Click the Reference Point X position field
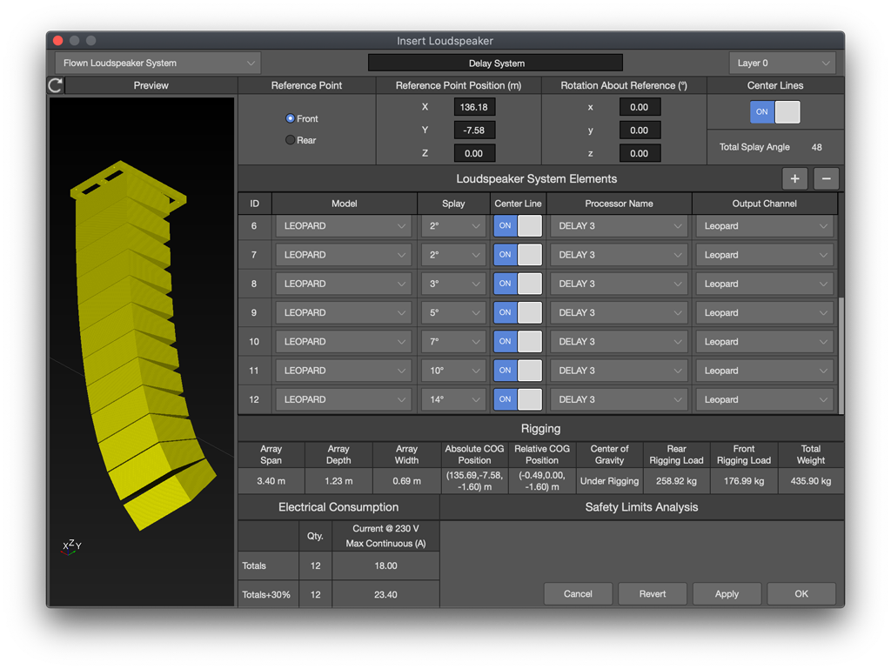 (x=474, y=107)
